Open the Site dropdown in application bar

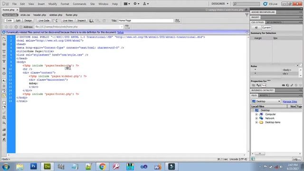[x=146, y=4]
